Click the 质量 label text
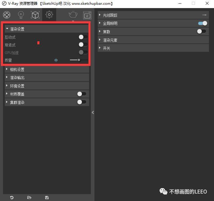 coord(8,60)
